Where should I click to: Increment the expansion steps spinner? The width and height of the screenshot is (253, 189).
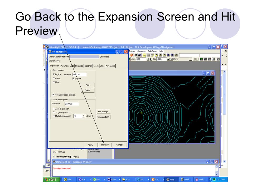point(84,115)
